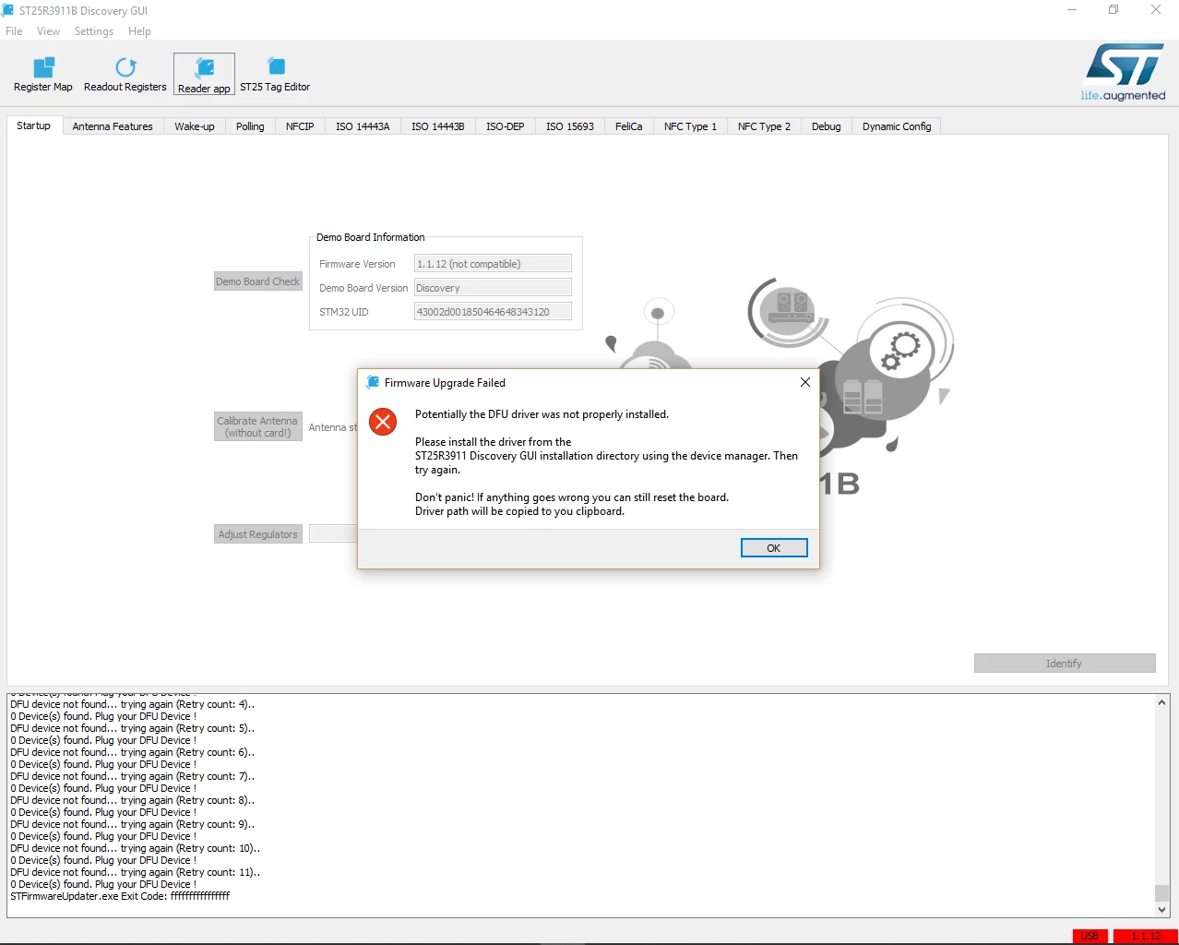This screenshot has height=945, width=1179.
Task: Switch to the NFCIP tab
Action: point(300,126)
